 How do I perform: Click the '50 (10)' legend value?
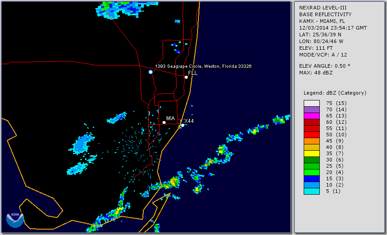tap(336, 135)
